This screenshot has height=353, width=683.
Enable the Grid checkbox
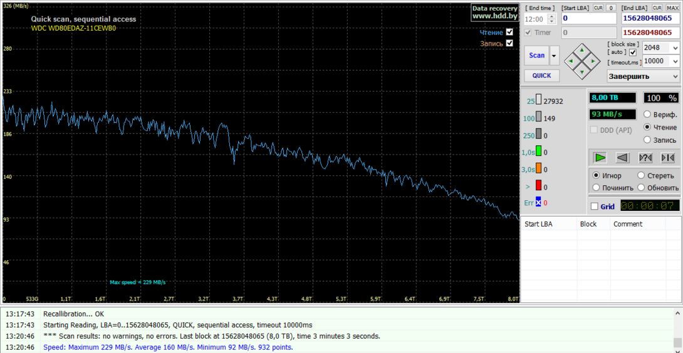pyautogui.click(x=595, y=207)
